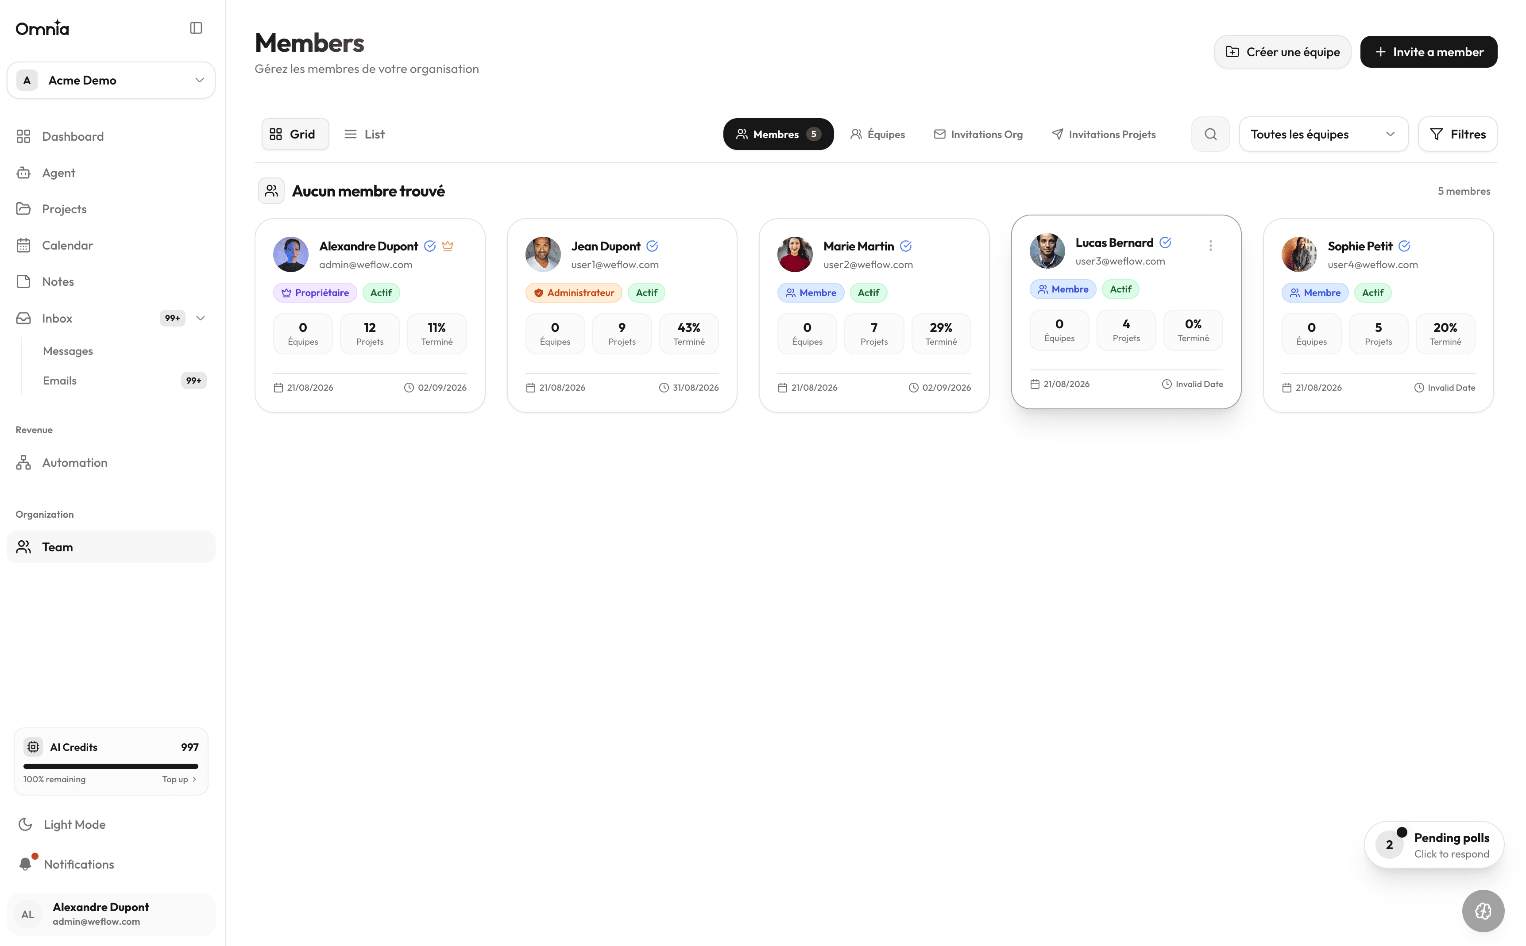Click the search magnifier button
The width and height of the screenshot is (1526, 946).
tap(1210, 134)
